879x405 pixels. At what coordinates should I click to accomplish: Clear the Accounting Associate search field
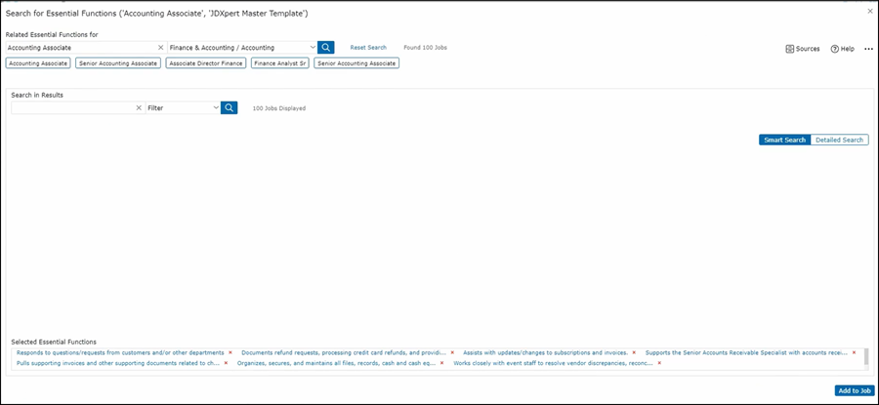160,47
